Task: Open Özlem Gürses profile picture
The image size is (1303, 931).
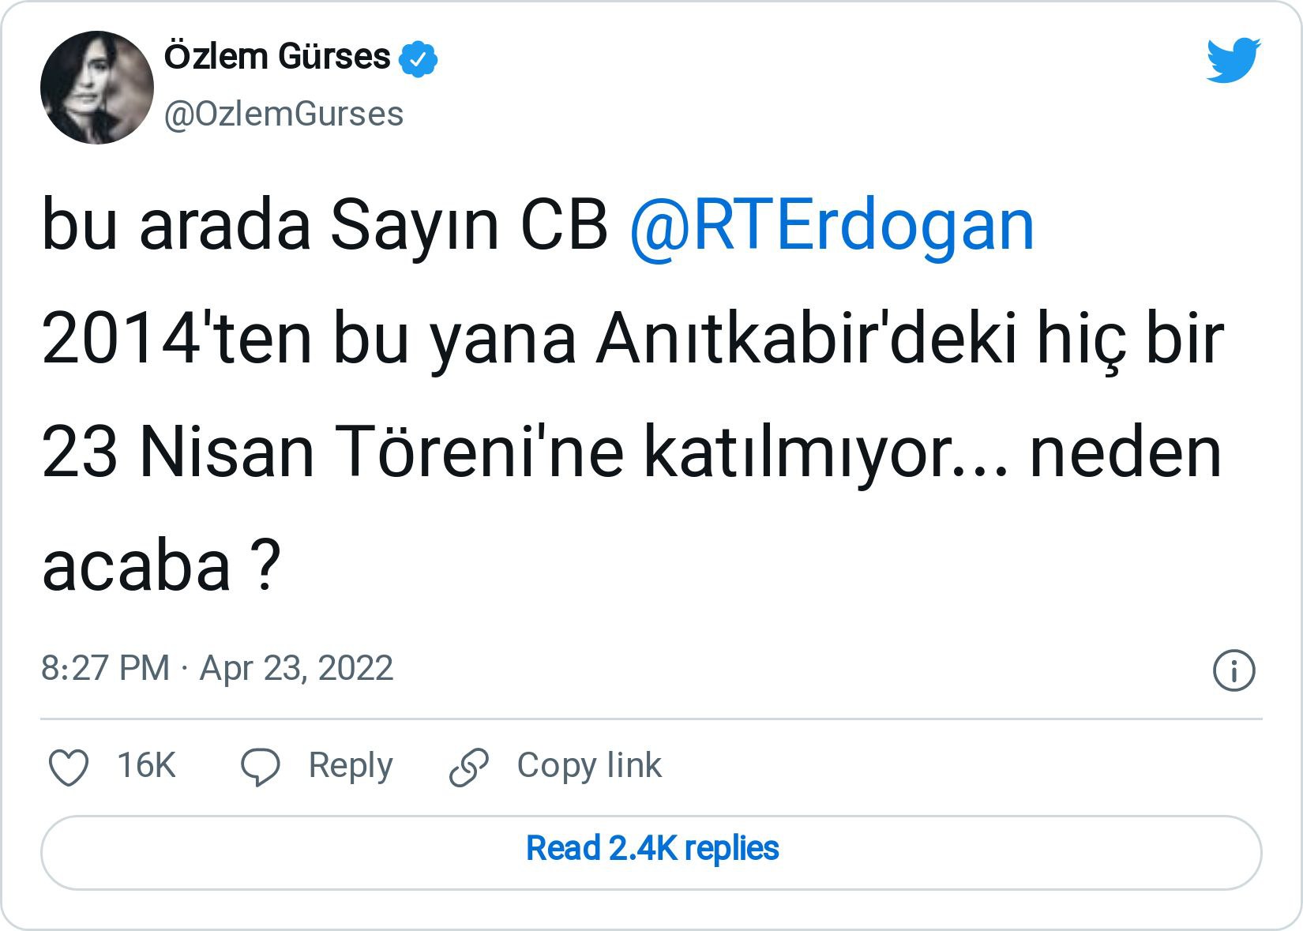Action: (x=97, y=88)
